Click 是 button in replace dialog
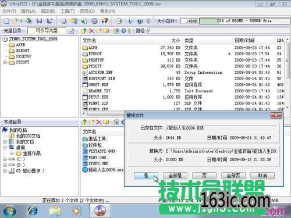The height and width of the screenshot is (218, 291). pos(146,176)
